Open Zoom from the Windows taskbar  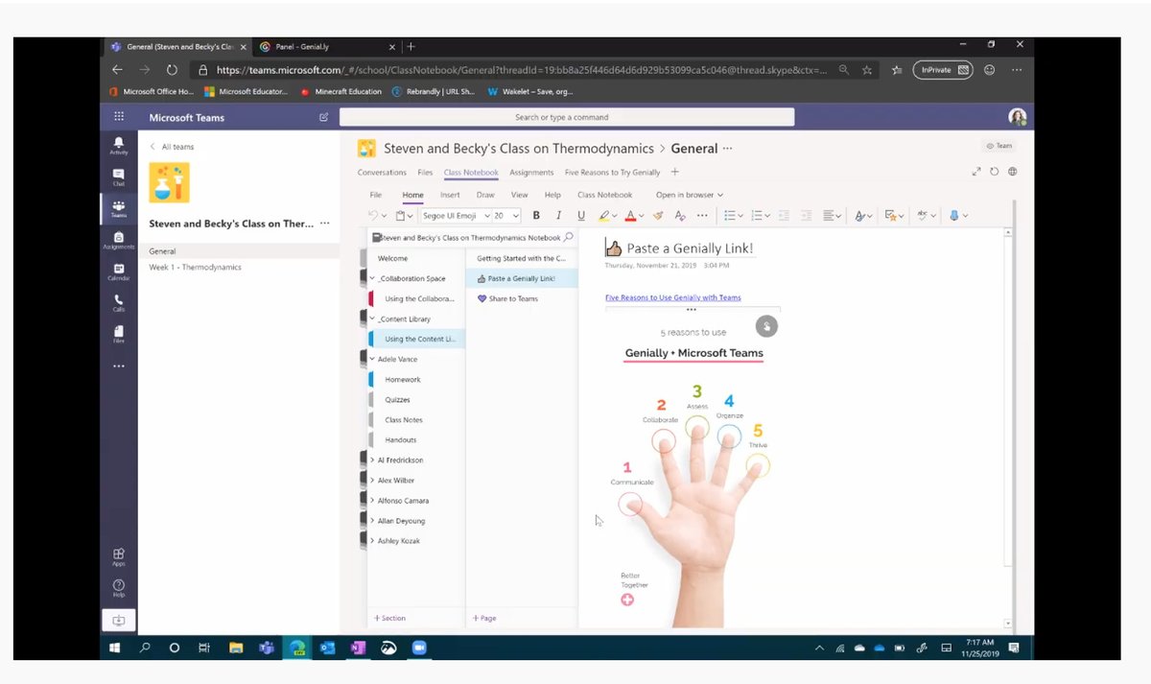[418, 648]
